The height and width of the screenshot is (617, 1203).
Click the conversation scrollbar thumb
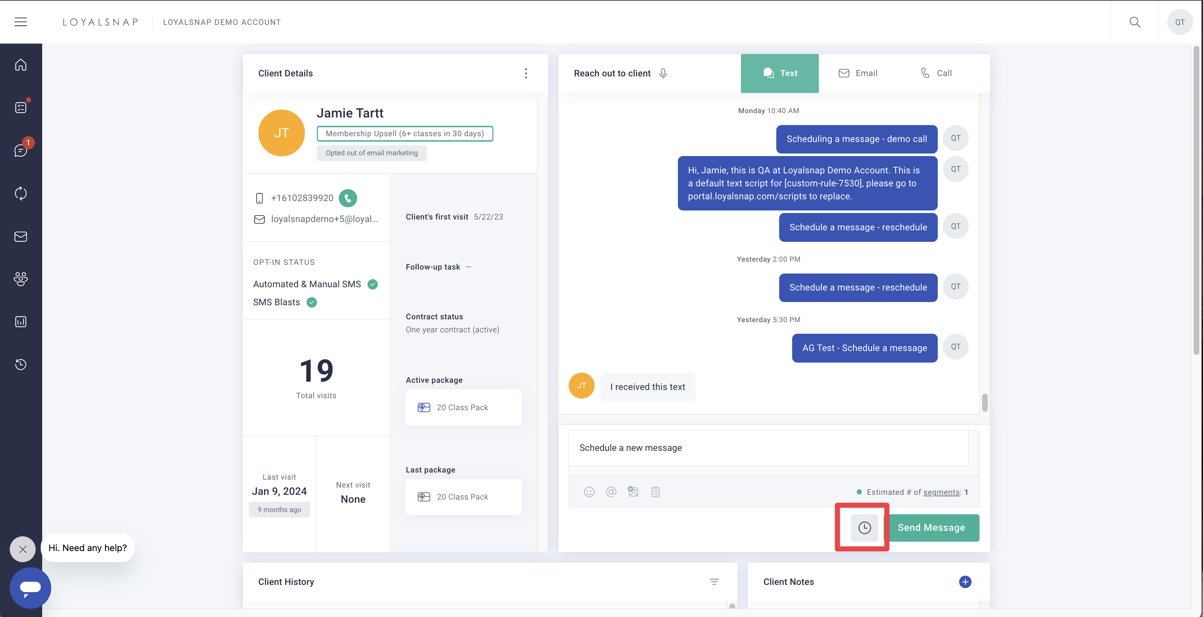pyautogui.click(x=985, y=402)
